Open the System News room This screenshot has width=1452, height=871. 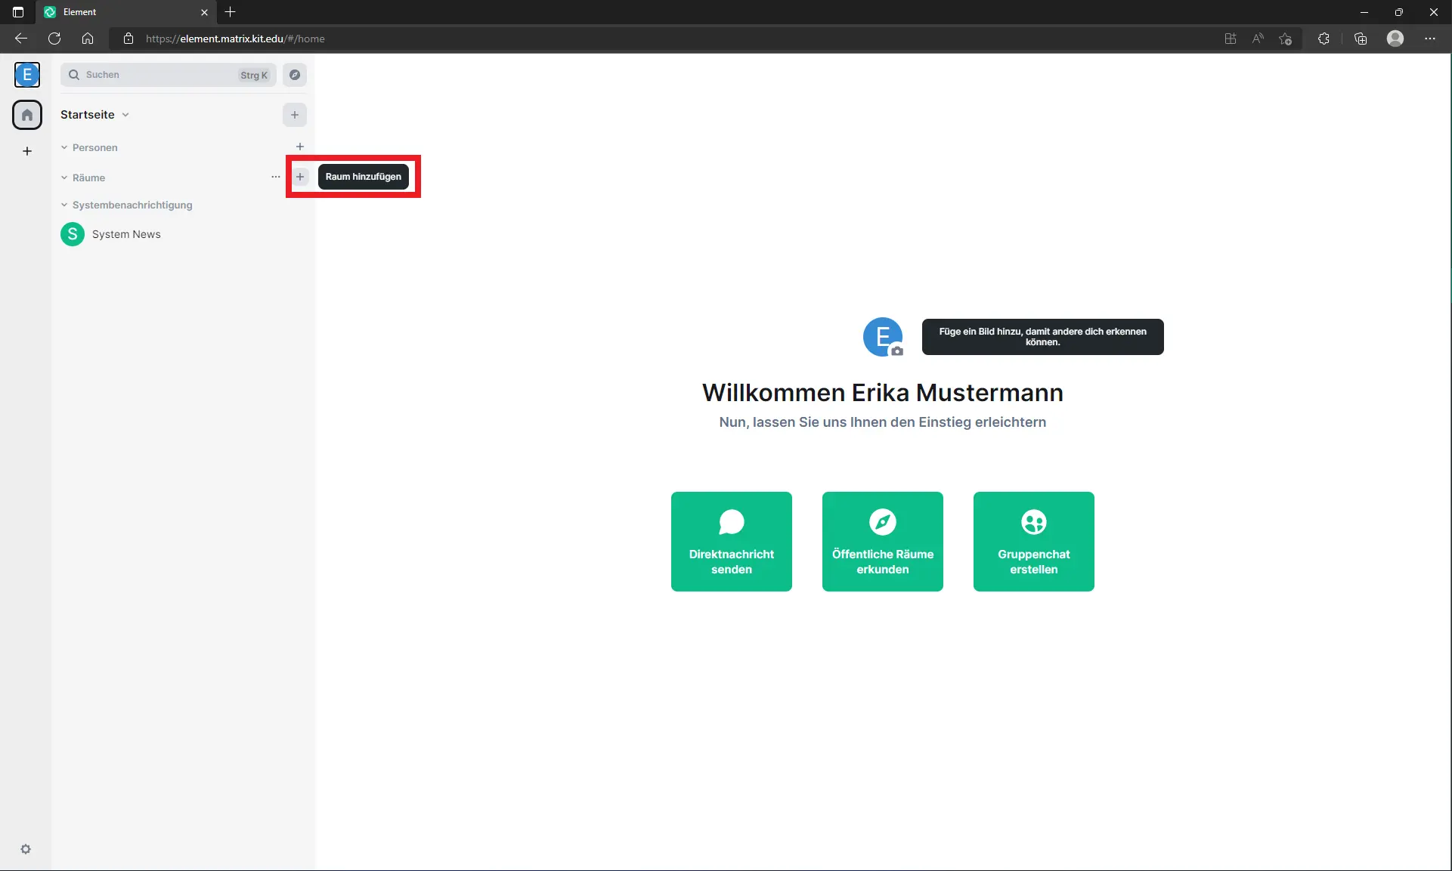tap(127, 234)
